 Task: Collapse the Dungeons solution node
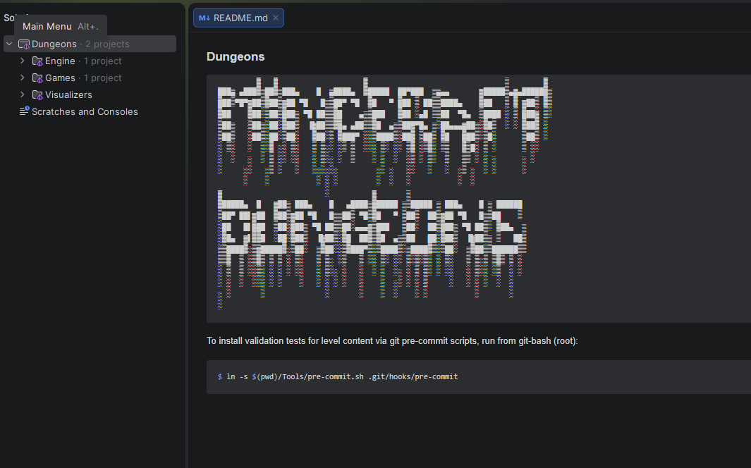point(9,44)
